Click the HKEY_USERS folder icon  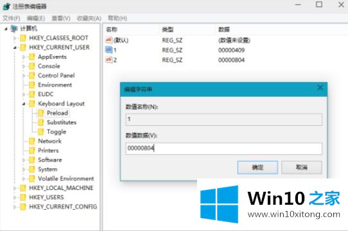click(23, 197)
